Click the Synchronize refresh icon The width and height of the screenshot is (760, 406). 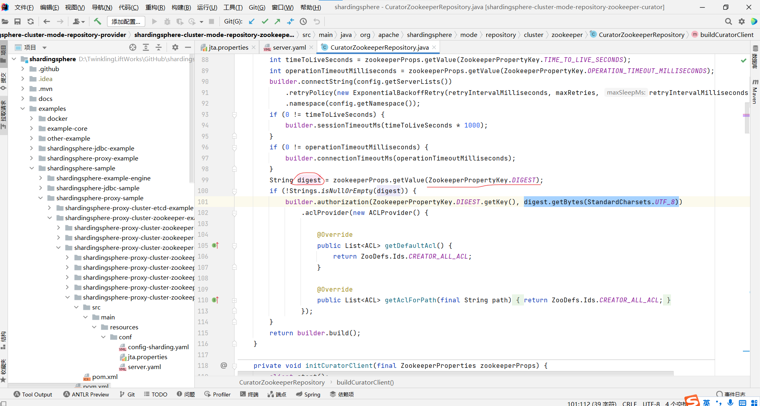pyautogui.click(x=31, y=21)
